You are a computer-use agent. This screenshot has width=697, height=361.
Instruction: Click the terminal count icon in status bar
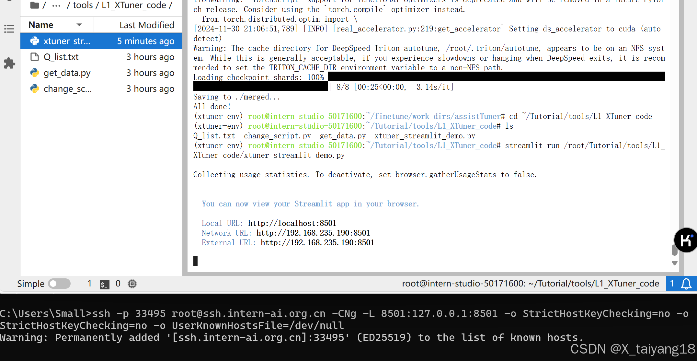(x=104, y=284)
